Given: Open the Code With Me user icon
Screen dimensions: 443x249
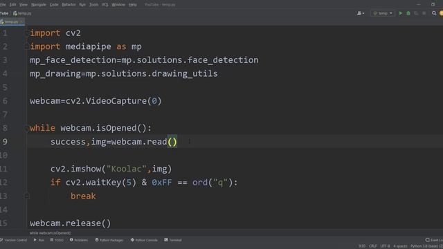Looking at the screenshot, I should (361, 13).
